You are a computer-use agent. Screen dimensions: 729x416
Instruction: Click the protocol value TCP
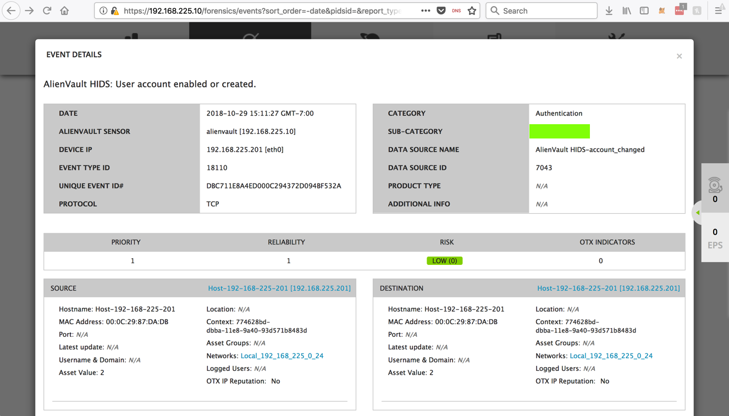point(213,204)
